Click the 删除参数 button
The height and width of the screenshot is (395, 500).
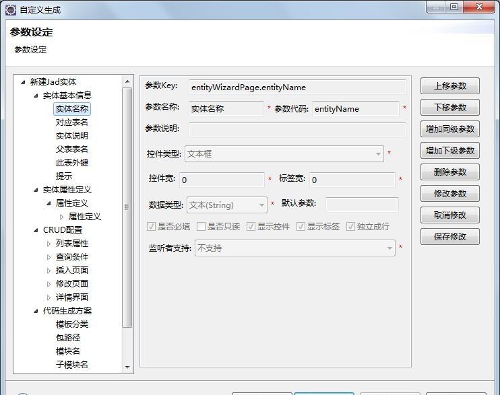[450, 172]
